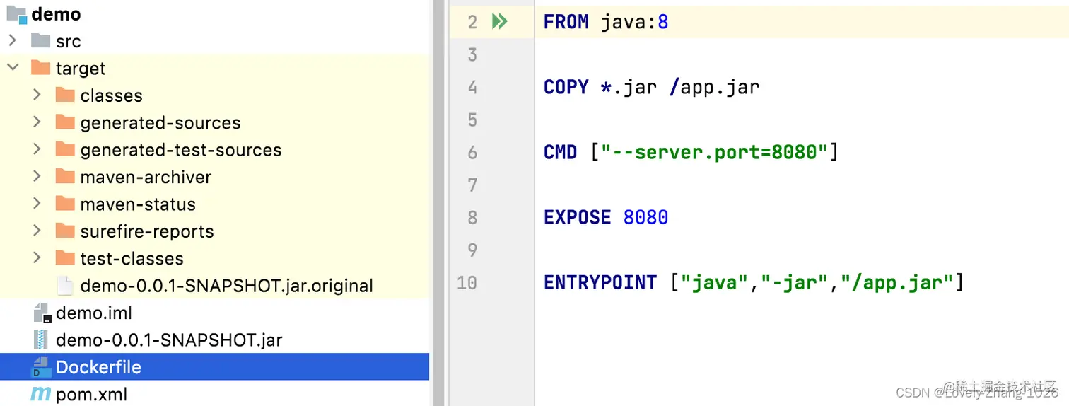The image size is (1069, 406).
Task: Select the maven-status folder name
Action: (x=138, y=204)
